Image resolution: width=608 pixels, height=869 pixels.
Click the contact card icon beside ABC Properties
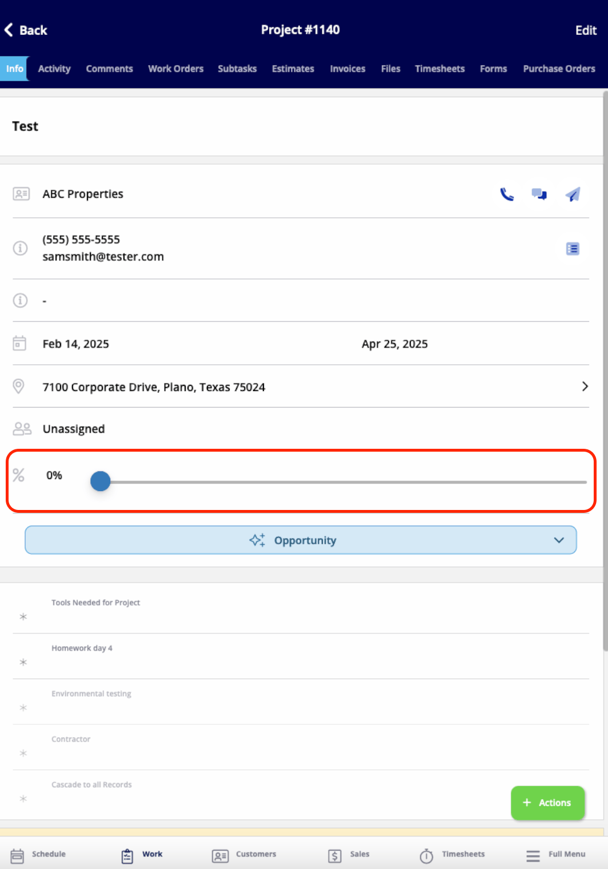click(x=21, y=194)
